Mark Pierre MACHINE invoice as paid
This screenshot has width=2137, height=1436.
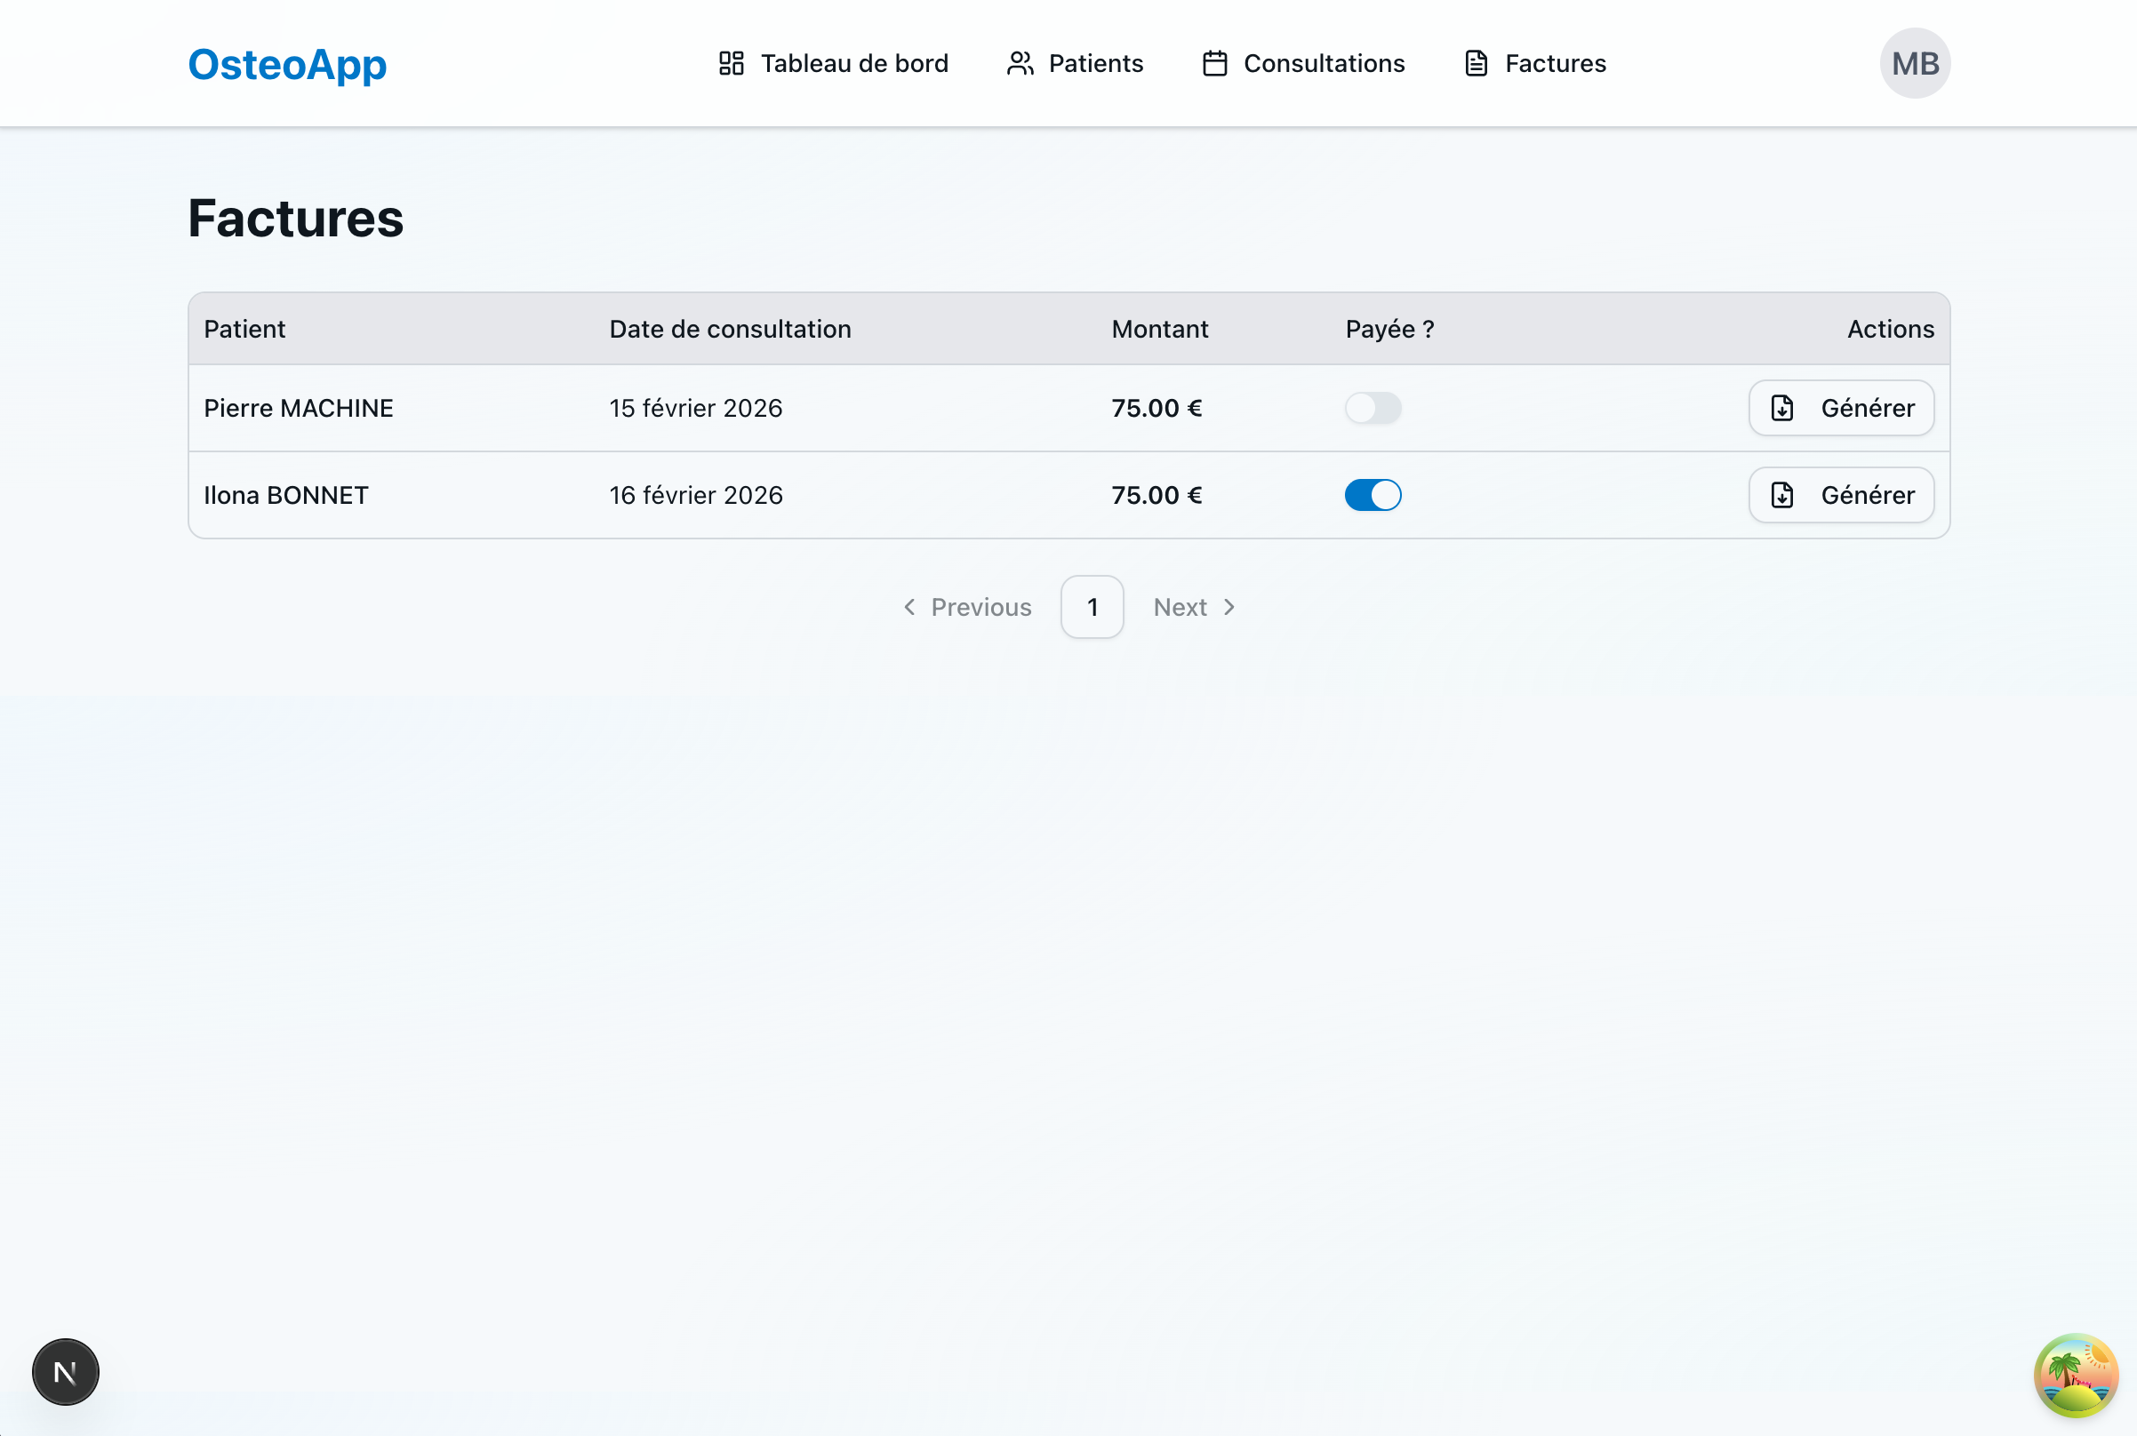1373,409
